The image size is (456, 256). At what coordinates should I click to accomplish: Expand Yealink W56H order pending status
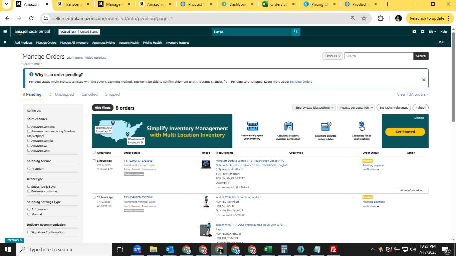378,206
